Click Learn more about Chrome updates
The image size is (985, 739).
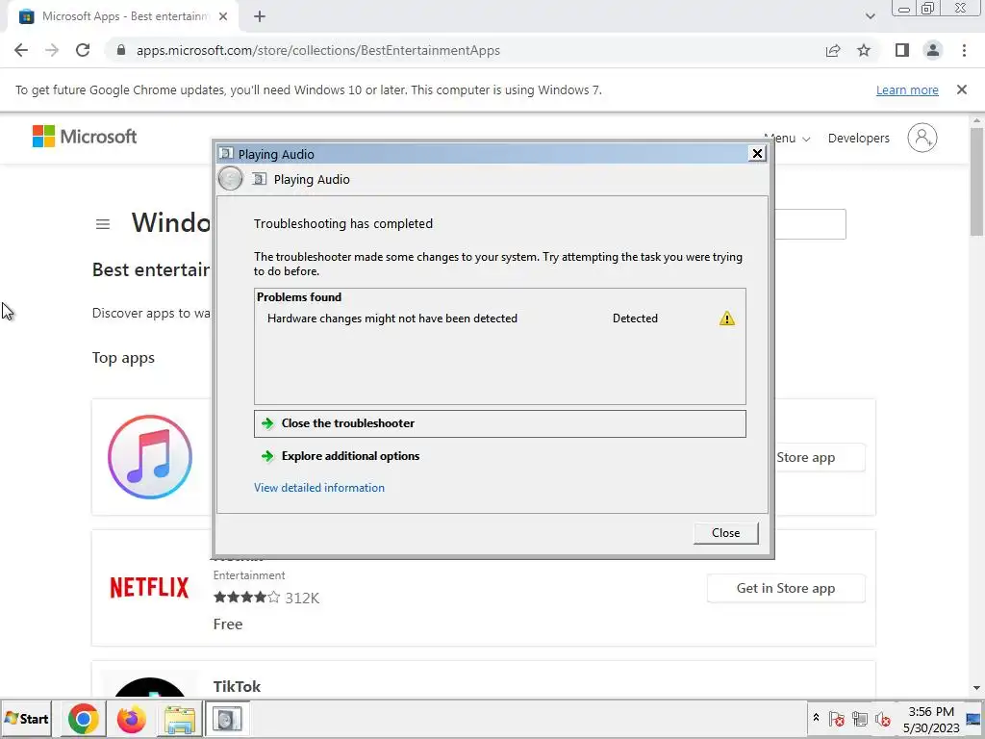coord(907,89)
